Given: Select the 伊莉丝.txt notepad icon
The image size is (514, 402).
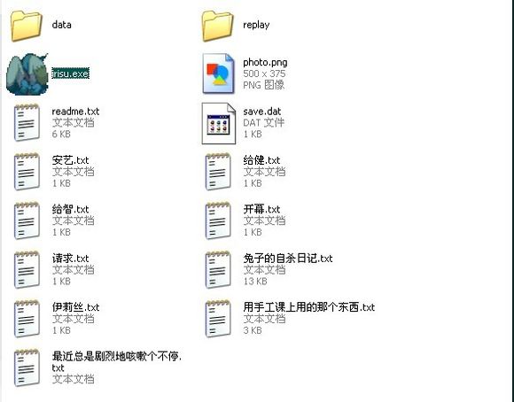Looking at the screenshot, I should point(27,319).
